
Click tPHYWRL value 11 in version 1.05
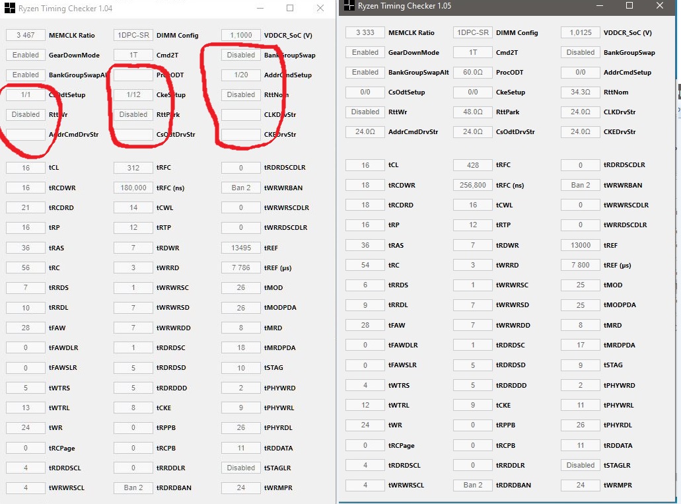(x=581, y=405)
